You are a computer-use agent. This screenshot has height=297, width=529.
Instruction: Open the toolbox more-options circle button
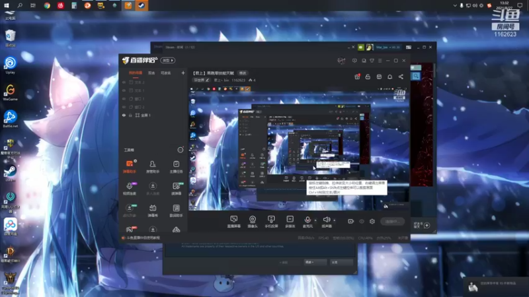(181, 150)
